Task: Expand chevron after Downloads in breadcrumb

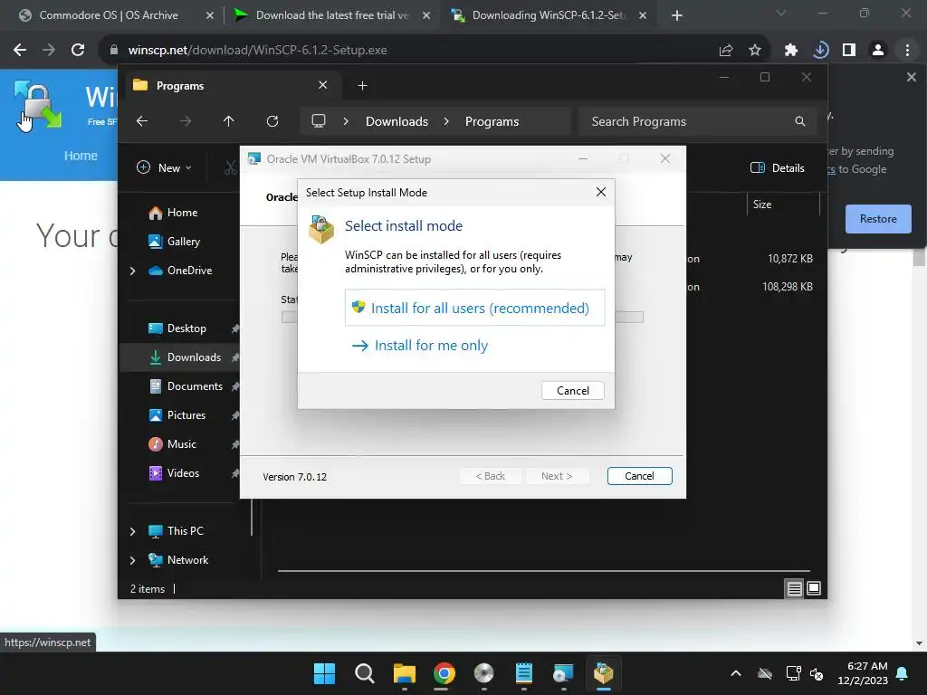Action: [446, 121]
